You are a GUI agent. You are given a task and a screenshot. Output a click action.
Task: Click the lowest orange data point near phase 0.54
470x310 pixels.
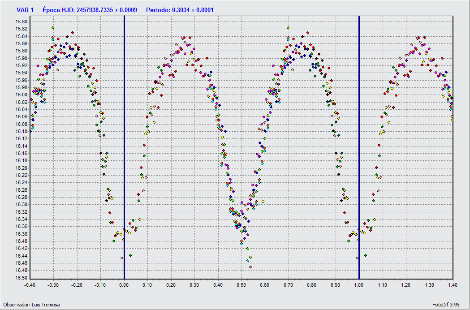tap(250, 267)
